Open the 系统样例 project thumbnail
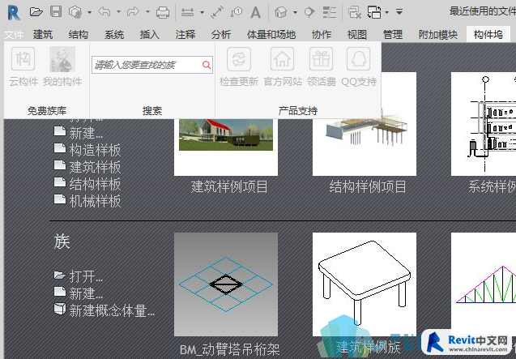Image resolution: width=516 pixels, height=359 pixels. coord(484,124)
